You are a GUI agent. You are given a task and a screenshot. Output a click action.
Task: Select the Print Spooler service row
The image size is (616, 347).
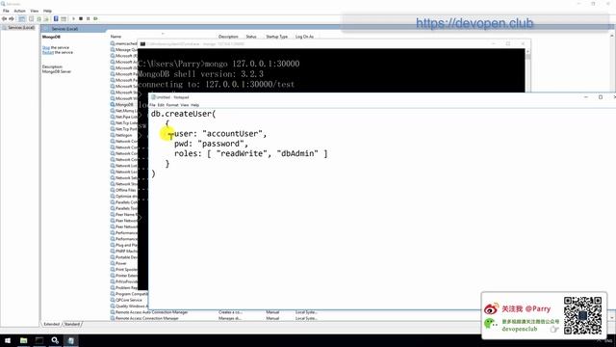click(124, 270)
